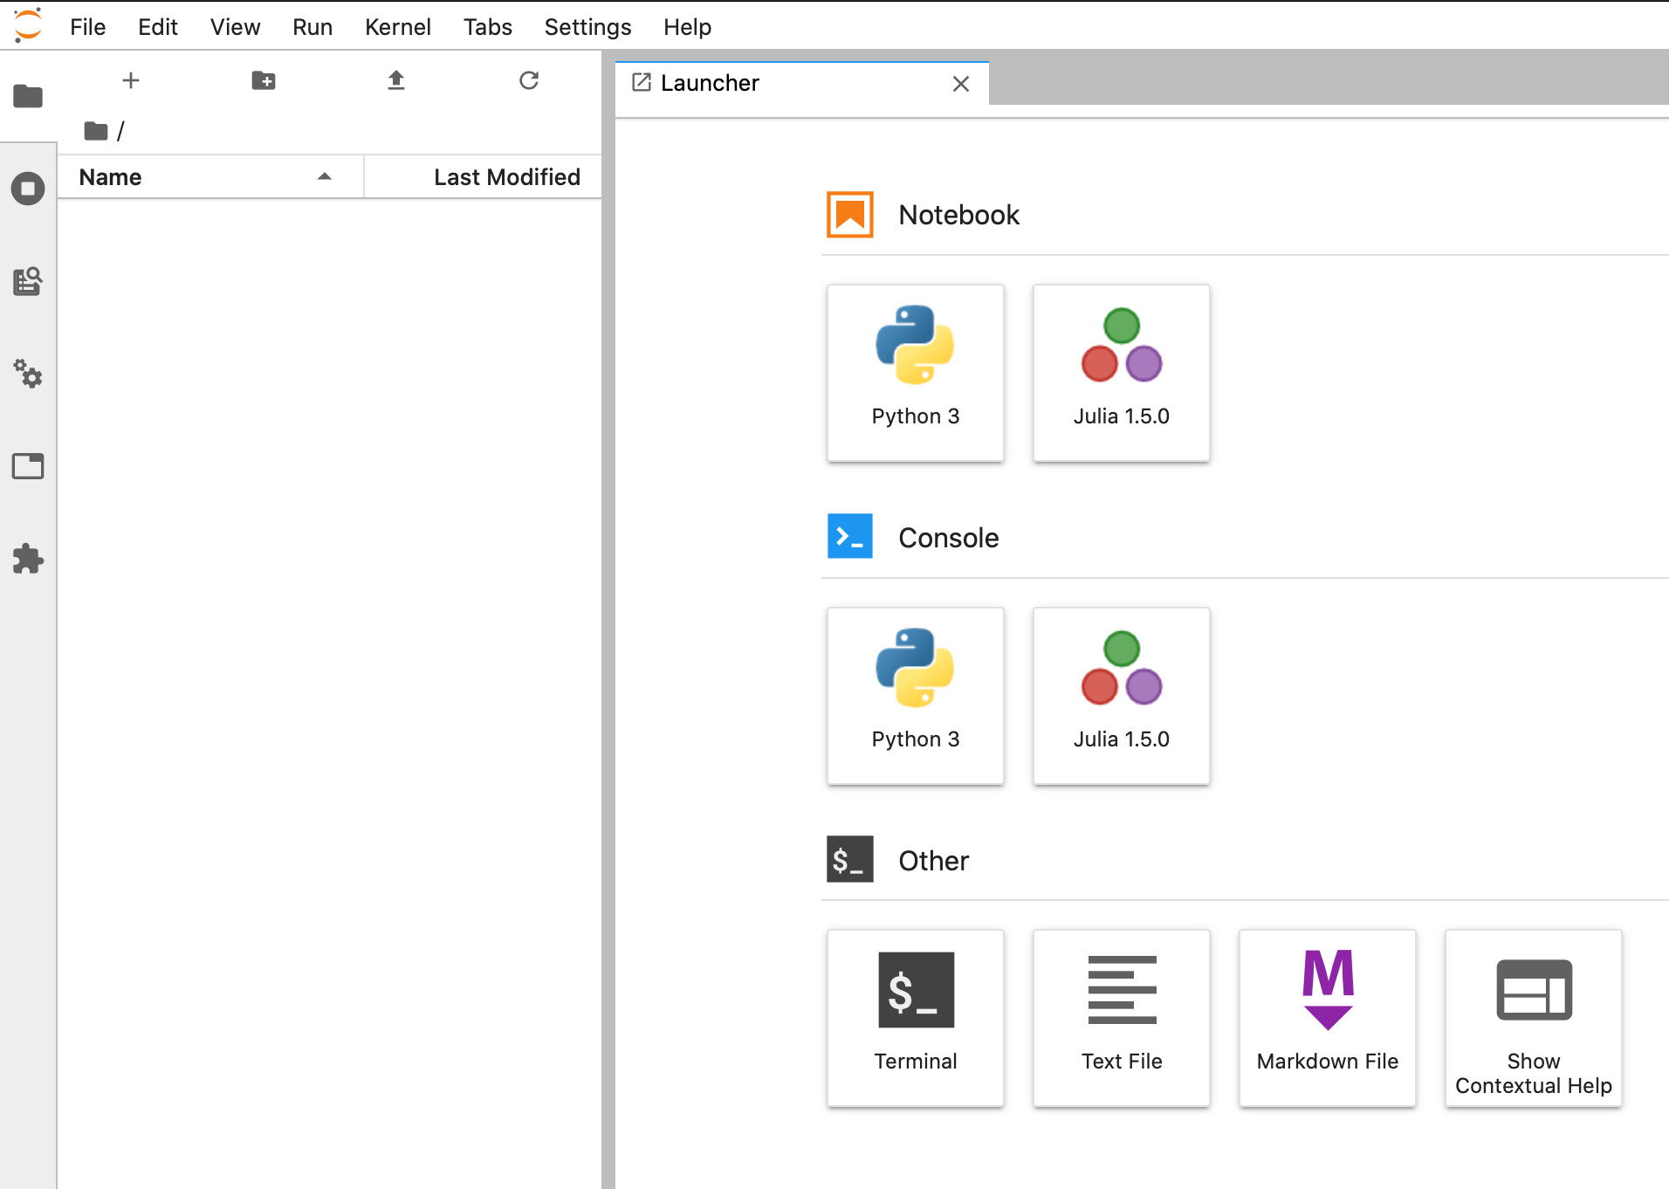Open the File Browser sidebar panel
1669x1189 pixels.
pos(28,96)
